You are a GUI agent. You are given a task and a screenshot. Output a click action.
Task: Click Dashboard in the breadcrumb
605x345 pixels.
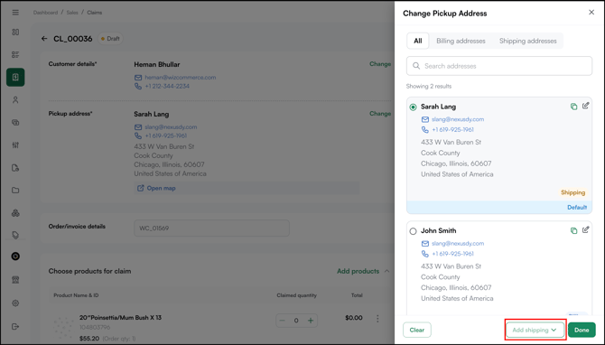click(x=45, y=13)
